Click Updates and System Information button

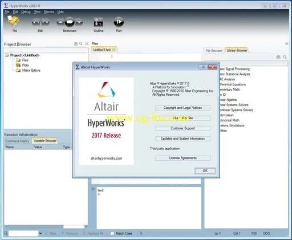point(182,139)
